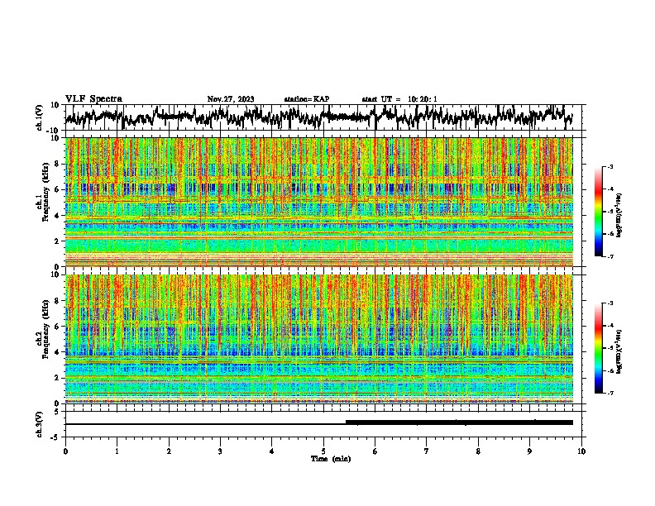
Task: Select the date text 'Nov.27, 2023'
Action: click(231, 99)
